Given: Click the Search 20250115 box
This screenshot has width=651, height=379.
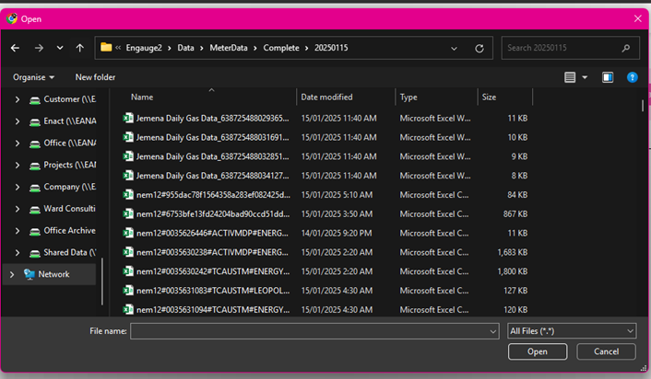Looking at the screenshot, I should 562,48.
